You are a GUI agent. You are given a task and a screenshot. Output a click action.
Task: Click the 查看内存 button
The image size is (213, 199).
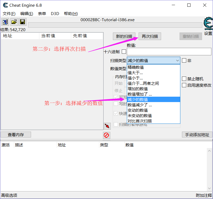tap(16, 135)
